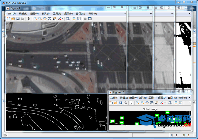Toggle Pan hand tool in Figure 10

147,103
